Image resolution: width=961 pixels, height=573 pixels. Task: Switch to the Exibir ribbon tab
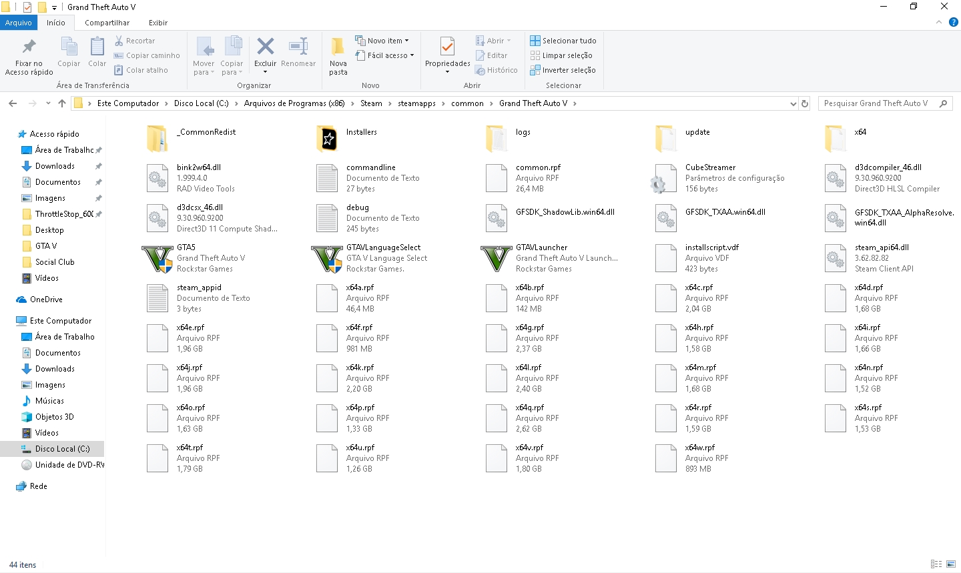(158, 23)
